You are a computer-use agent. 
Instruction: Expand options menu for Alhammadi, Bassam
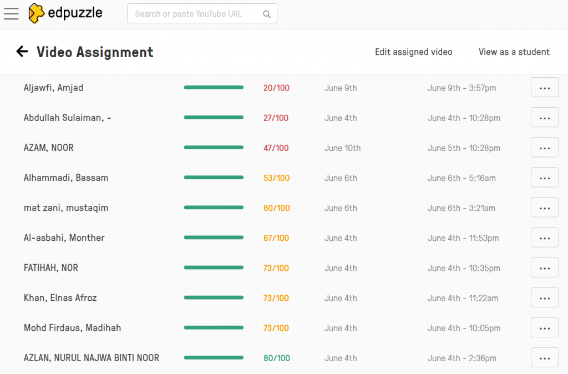point(544,178)
